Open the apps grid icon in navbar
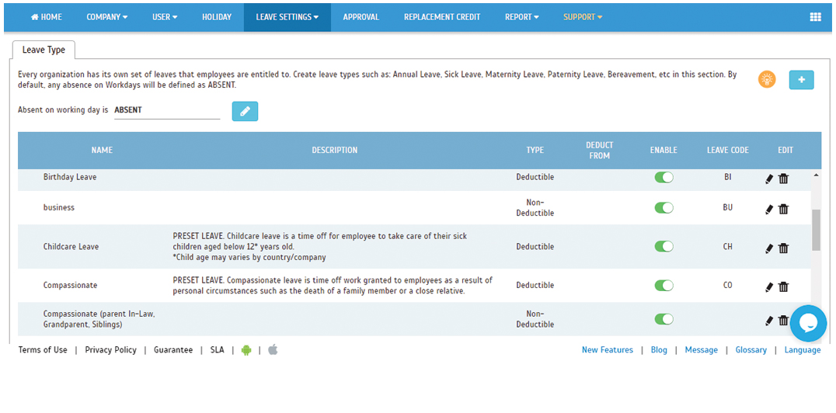Screen dimensions: 836x413 tap(815, 17)
